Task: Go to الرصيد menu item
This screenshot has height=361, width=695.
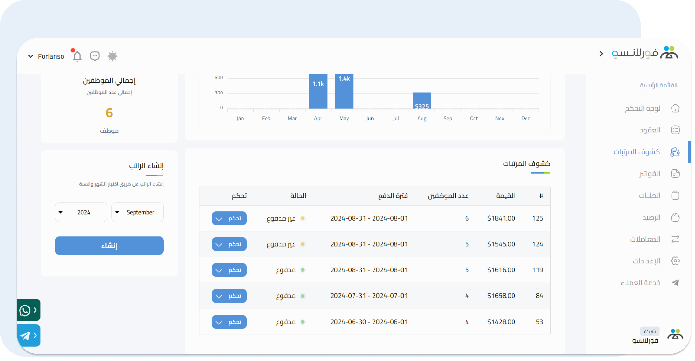Action: (652, 217)
